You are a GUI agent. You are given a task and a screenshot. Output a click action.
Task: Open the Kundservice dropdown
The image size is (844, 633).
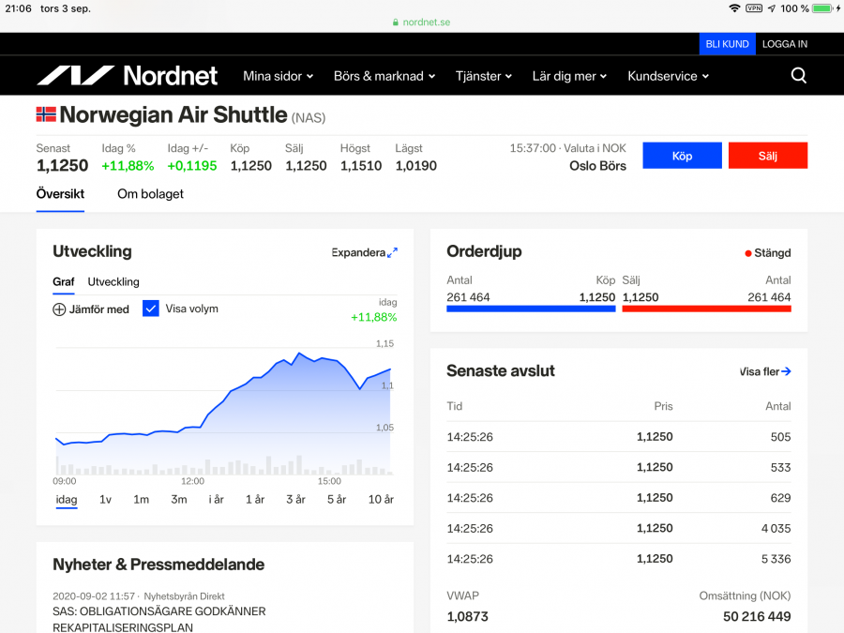tap(668, 76)
